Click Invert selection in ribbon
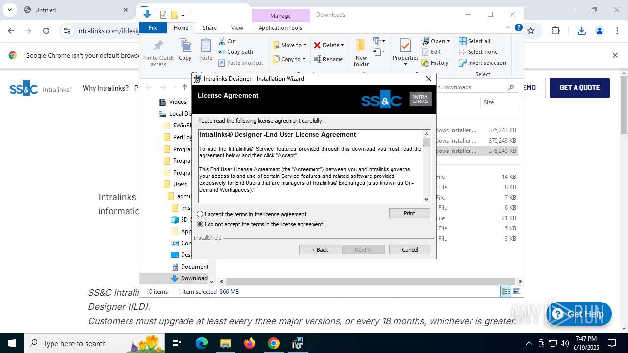Screen dimensions: 628x353 click(483, 63)
